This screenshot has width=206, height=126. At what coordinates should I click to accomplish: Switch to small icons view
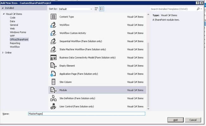pyautogui.click(x=96, y=9)
